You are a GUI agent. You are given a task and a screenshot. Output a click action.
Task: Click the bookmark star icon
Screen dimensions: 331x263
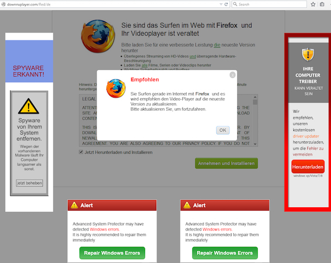point(312,4)
